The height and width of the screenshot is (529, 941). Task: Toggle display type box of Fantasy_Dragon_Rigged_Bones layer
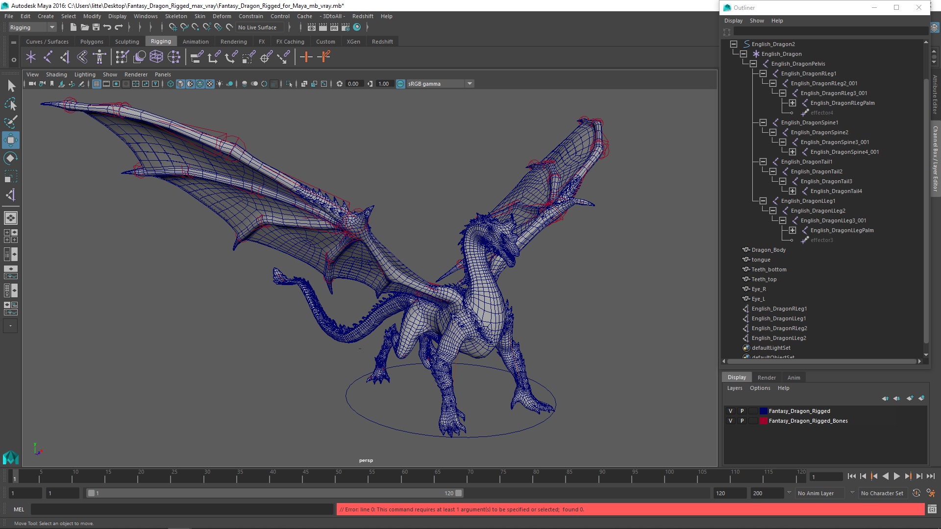753,421
